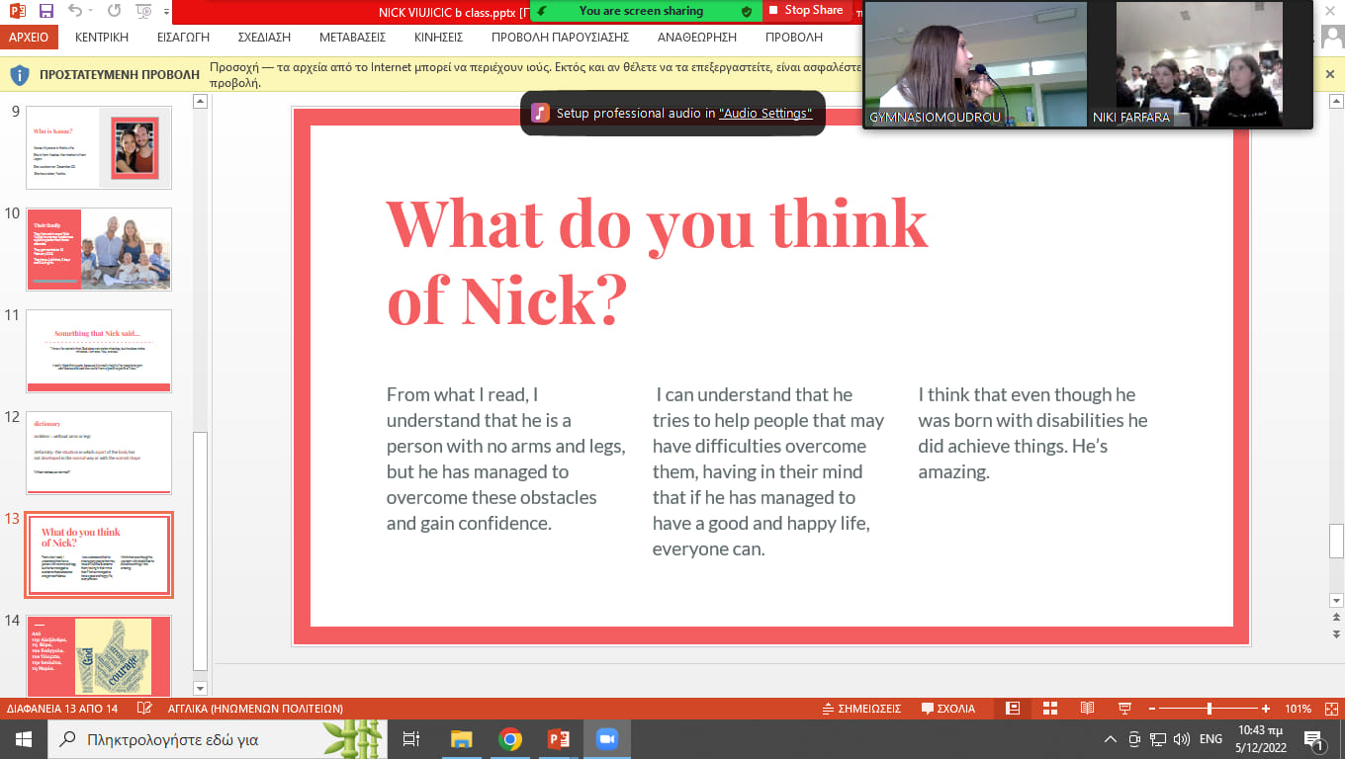This screenshot has height=759, width=1345.
Task: Click the Save icon in quick access toolbar
Action: pos(46,12)
